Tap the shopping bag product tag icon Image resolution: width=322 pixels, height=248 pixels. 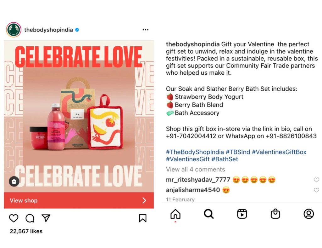point(14,182)
